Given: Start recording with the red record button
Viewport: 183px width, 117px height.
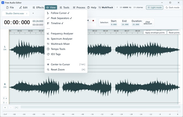Looking at the screenshot, I should point(93,21).
